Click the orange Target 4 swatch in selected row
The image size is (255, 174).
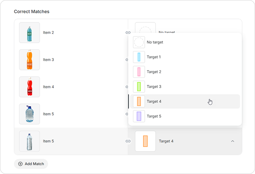click(x=145, y=141)
